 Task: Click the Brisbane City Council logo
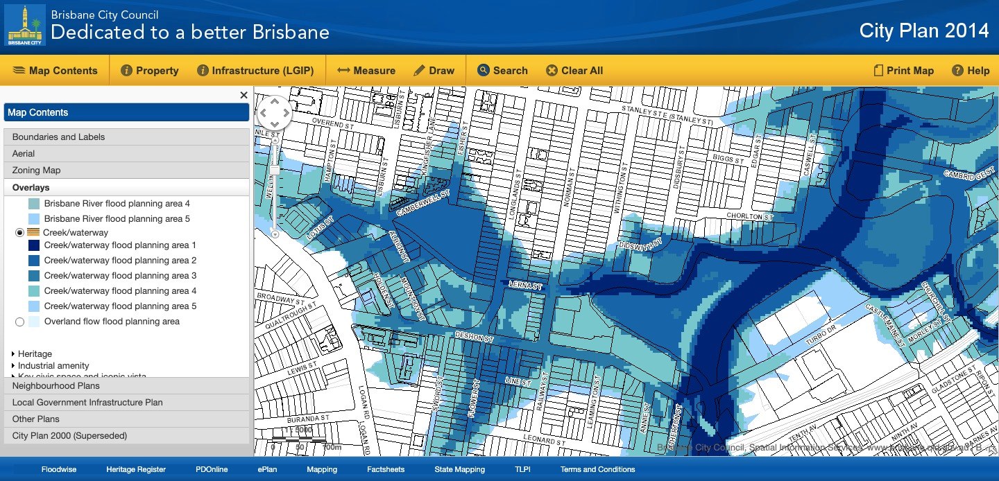click(x=26, y=26)
